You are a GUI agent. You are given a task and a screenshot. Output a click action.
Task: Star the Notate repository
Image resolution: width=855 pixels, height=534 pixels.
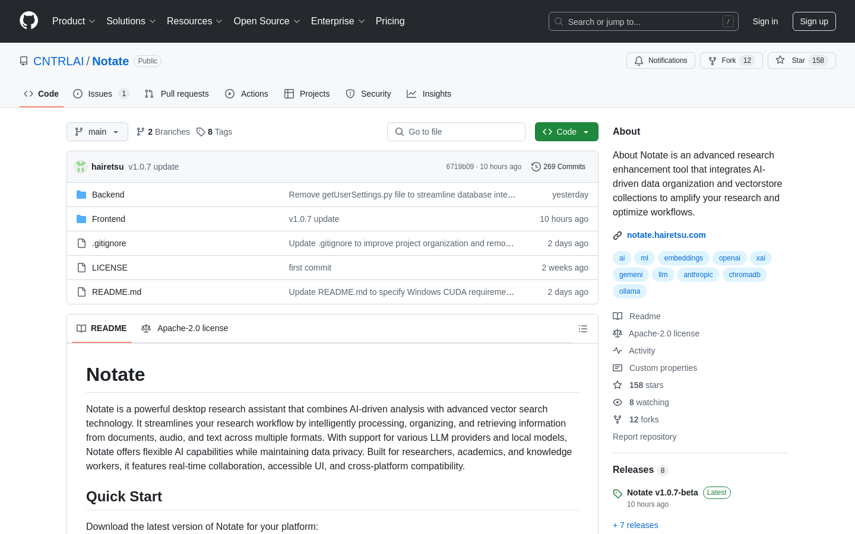click(802, 61)
